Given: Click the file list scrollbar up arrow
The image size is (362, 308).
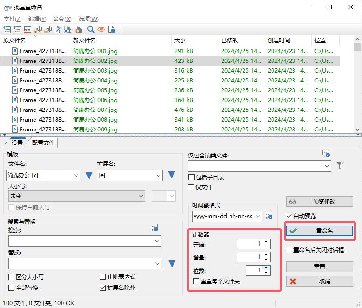Looking at the screenshot, I should (357, 39).
